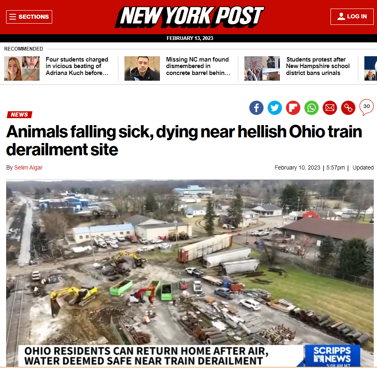Share article on Twitter
The image size is (377, 368).
point(275,108)
